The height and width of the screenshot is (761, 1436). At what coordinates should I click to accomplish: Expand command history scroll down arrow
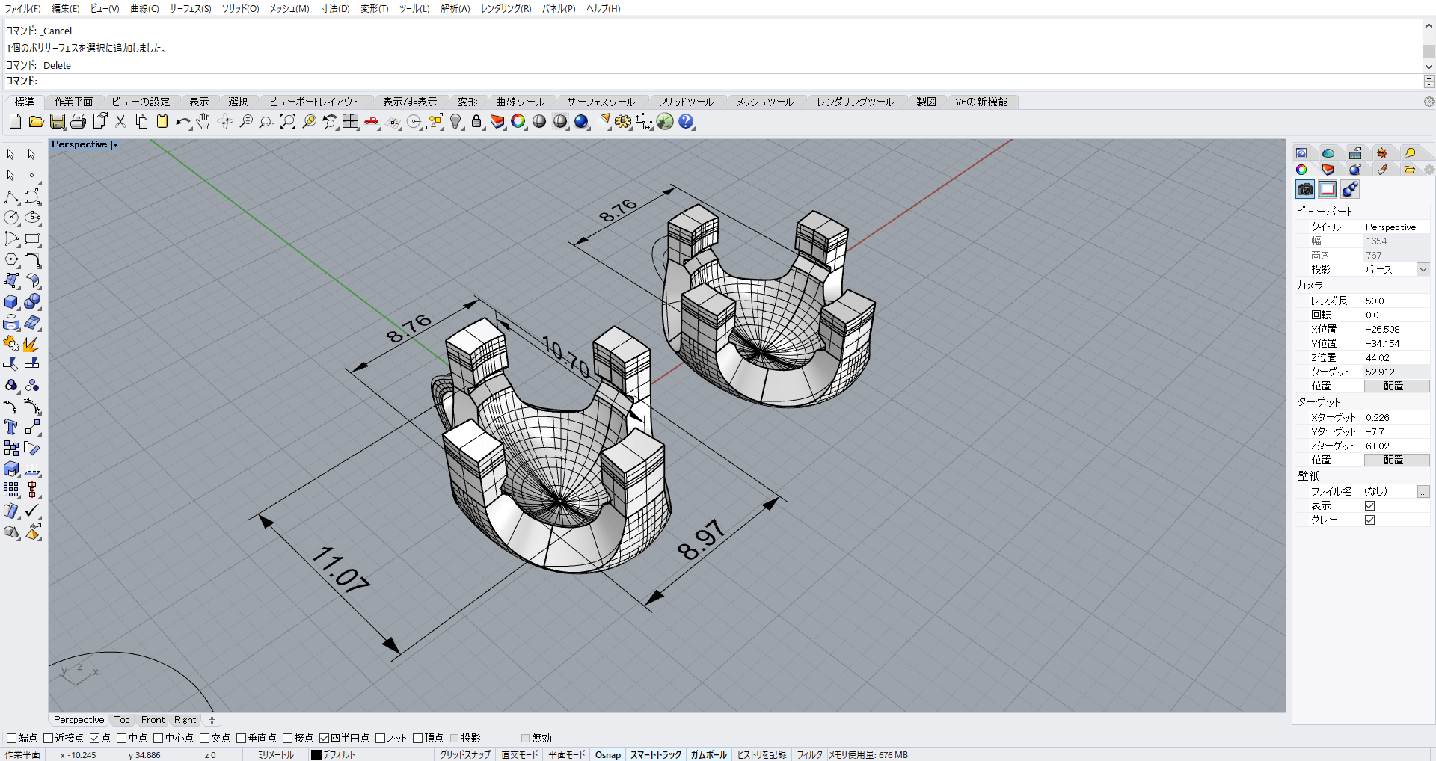(x=1429, y=67)
